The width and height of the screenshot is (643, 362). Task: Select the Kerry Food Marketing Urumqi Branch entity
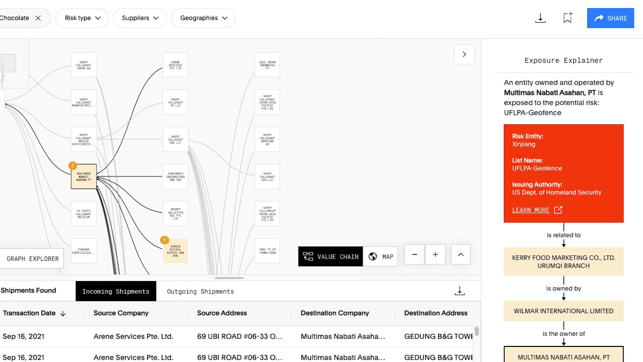(564, 261)
